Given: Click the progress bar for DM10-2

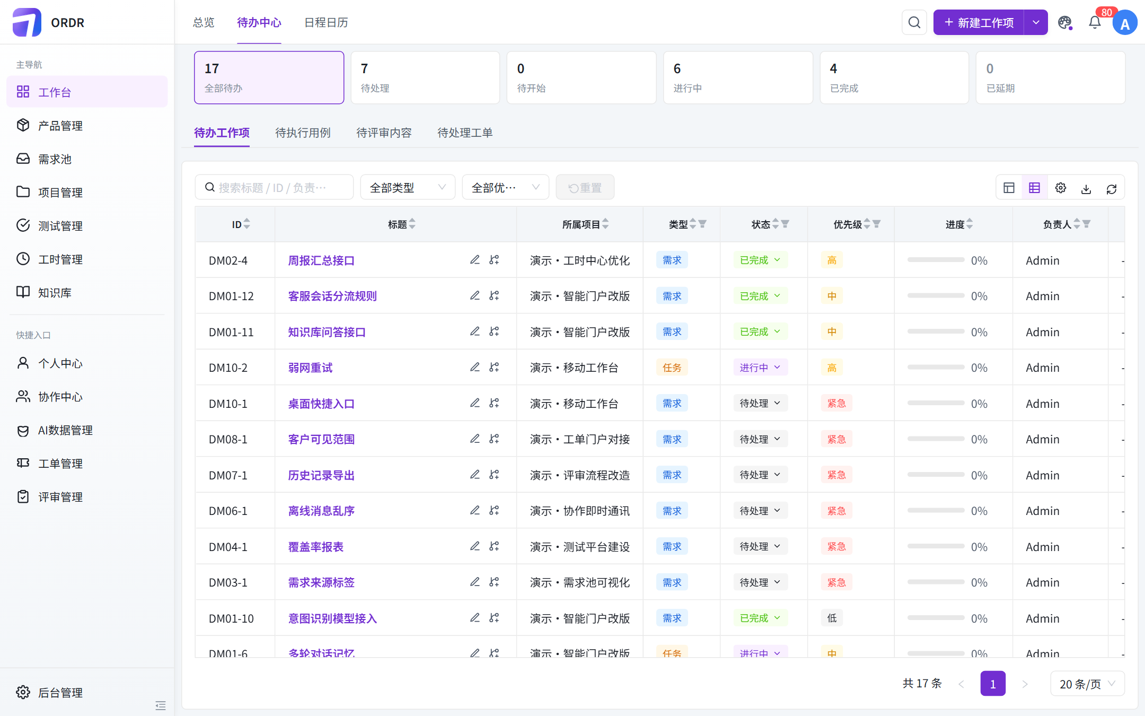Looking at the screenshot, I should pos(936,367).
